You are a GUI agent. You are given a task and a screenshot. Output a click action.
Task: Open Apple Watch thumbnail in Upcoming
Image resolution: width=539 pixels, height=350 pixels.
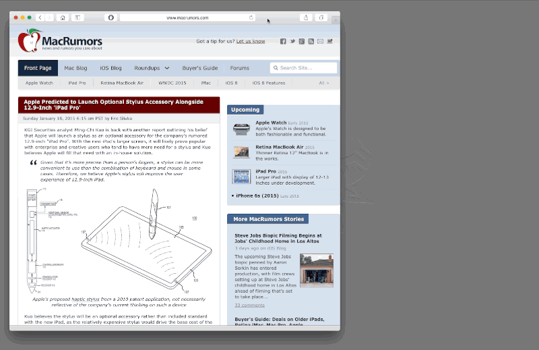pos(241,129)
